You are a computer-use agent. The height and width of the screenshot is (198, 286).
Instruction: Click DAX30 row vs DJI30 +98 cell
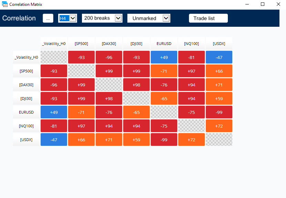(x=136, y=85)
